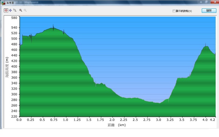Click the valley low point near 3.0 km on the profile
219x137 pixels.
pyautogui.click(x=160, y=103)
